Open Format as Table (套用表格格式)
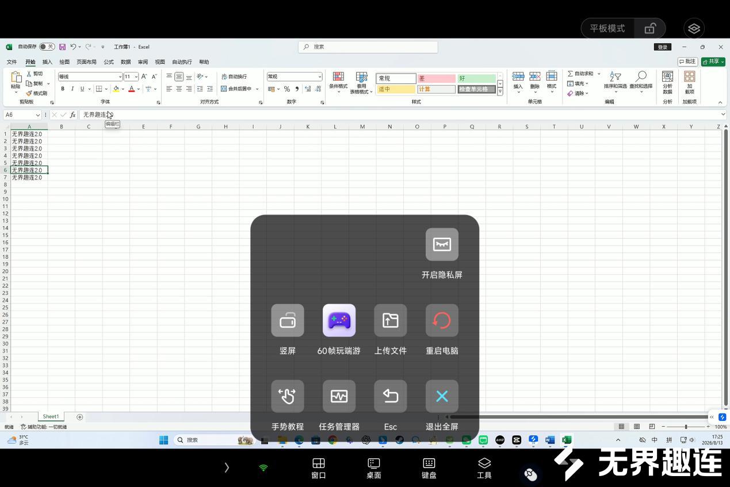The height and width of the screenshot is (487, 730). [361, 83]
